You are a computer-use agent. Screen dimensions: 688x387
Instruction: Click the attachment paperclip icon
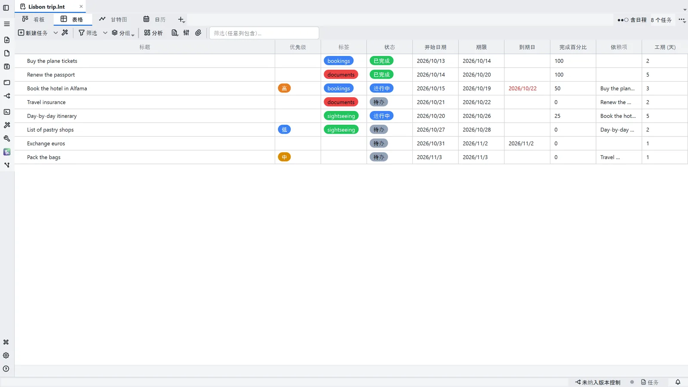point(198,33)
